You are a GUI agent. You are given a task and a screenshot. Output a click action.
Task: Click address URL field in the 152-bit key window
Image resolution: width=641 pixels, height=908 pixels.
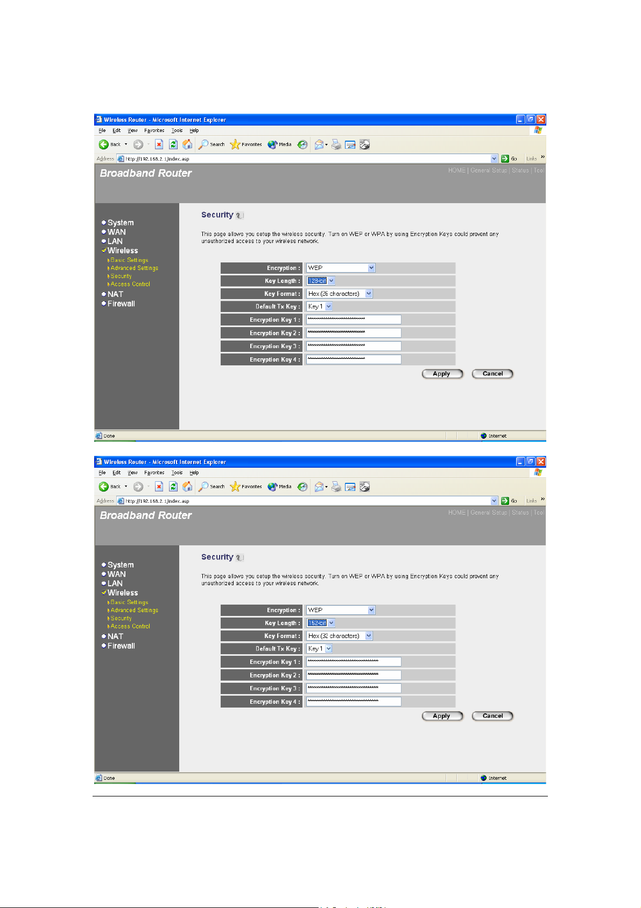tap(307, 501)
